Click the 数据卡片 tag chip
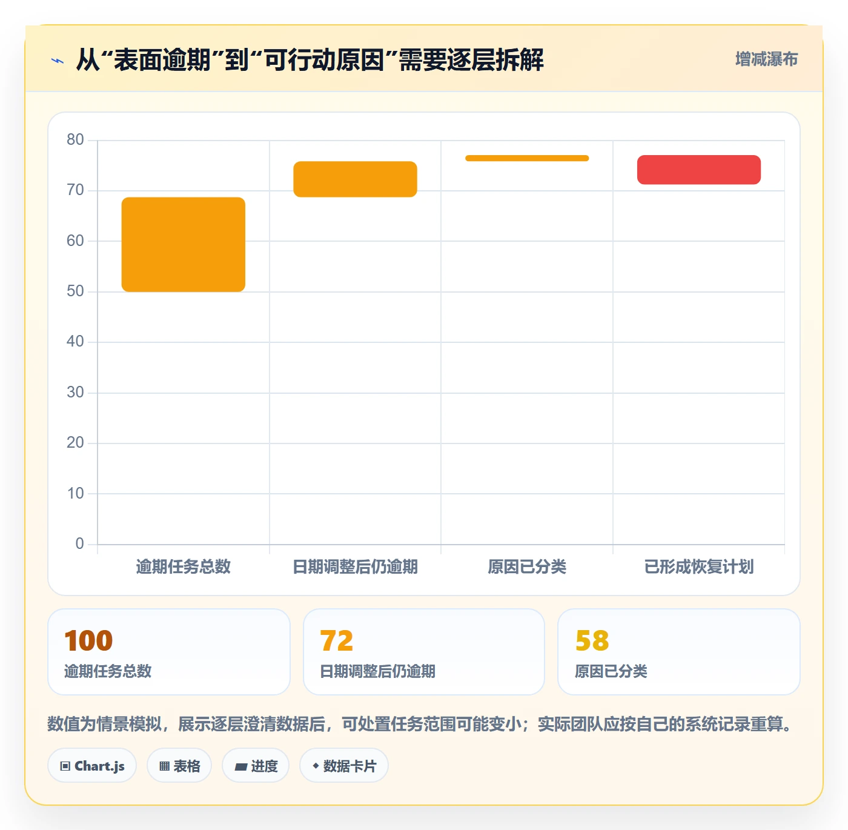The width and height of the screenshot is (848, 830). (344, 766)
